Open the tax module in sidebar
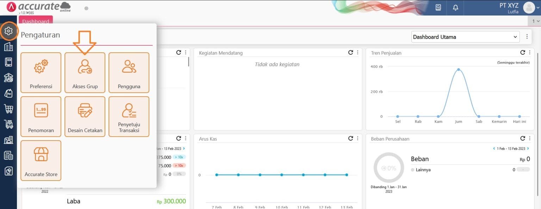541x209 pixels. point(8,155)
